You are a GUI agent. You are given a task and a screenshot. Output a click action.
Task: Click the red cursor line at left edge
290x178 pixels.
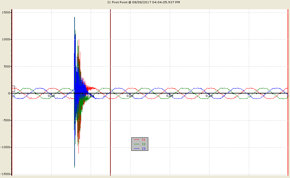12,92
